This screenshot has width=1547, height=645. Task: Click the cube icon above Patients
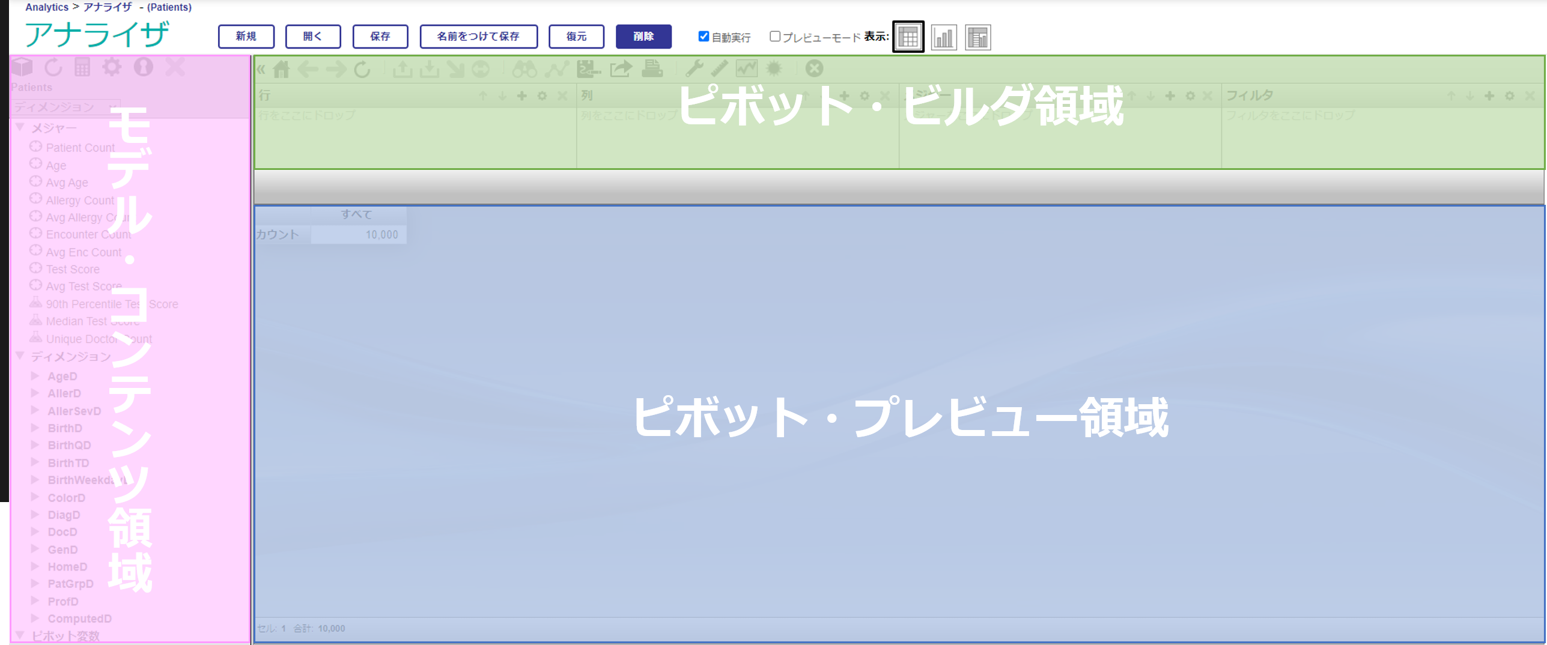(23, 67)
